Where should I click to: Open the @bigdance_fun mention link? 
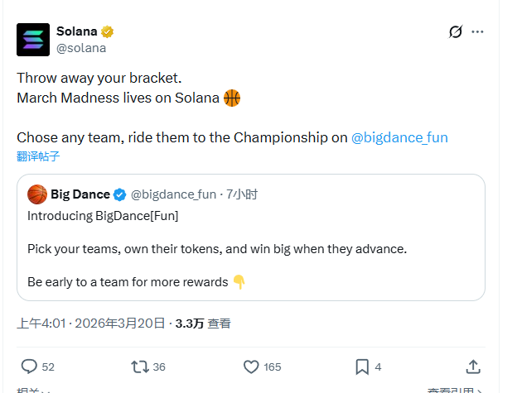[x=399, y=137]
